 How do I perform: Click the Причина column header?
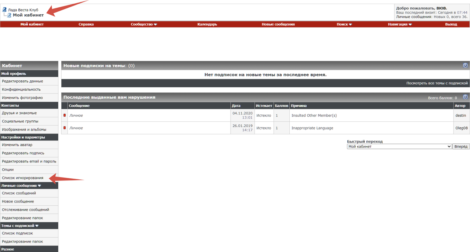(x=372, y=106)
